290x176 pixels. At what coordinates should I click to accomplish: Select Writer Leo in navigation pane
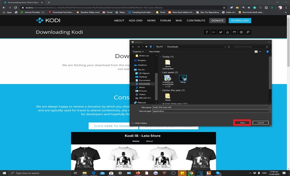(142, 55)
